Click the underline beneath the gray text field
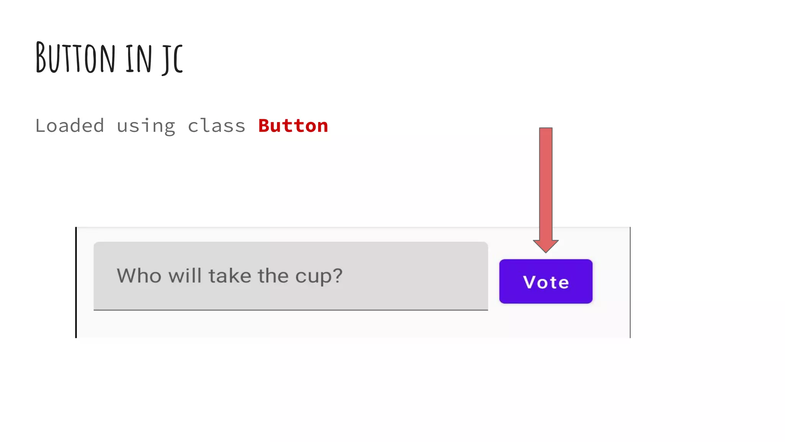Screen dimensions: 785x442 point(291,310)
